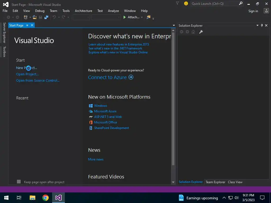Image resolution: width=271 pixels, height=203 pixels.
Task: Click the Quick Launch search field
Action: [x=214, y=3]
